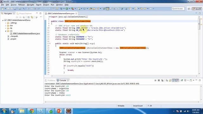Toggle Show Console When Standard Error Changes
The image size is (203, 114).
point(177,80)
